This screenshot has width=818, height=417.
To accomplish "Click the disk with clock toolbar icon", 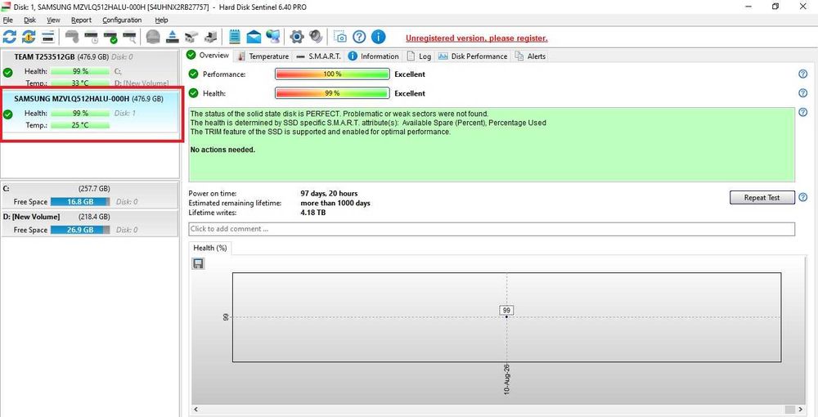I will pos(92,37).
